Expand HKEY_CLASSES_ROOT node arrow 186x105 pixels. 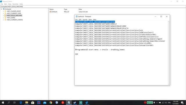(x=3, y=11)
